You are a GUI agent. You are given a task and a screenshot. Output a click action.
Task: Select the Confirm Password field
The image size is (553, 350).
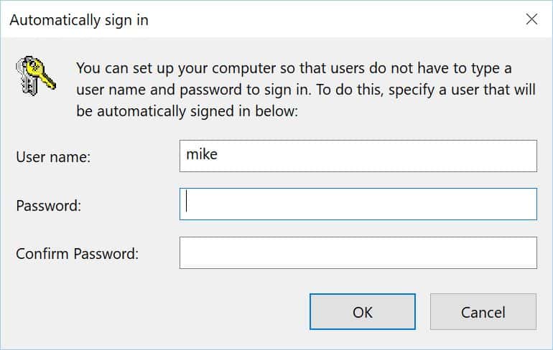tap(358, 252)
